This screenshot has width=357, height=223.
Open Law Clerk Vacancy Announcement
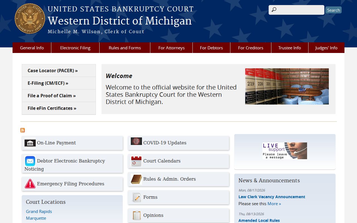pos(272,197)
